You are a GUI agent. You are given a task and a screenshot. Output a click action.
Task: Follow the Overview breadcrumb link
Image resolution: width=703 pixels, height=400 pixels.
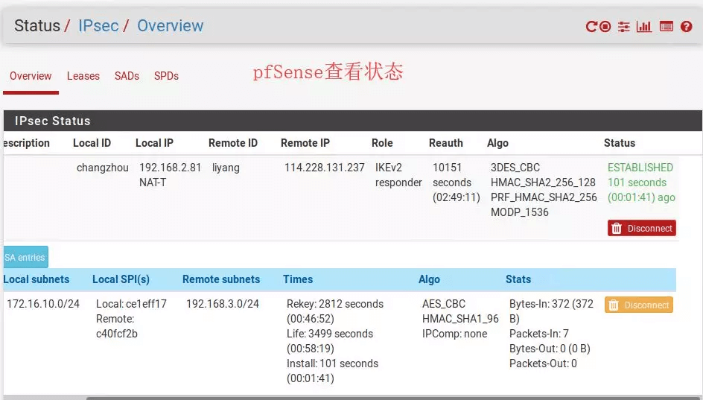171,26
